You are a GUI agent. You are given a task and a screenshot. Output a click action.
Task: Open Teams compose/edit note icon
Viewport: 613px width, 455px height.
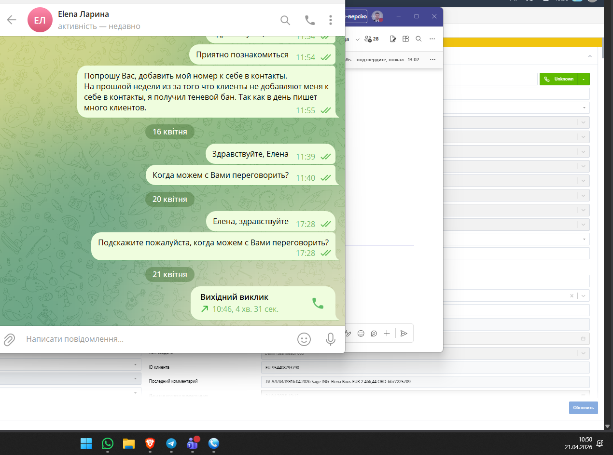[x=393, y=39]
